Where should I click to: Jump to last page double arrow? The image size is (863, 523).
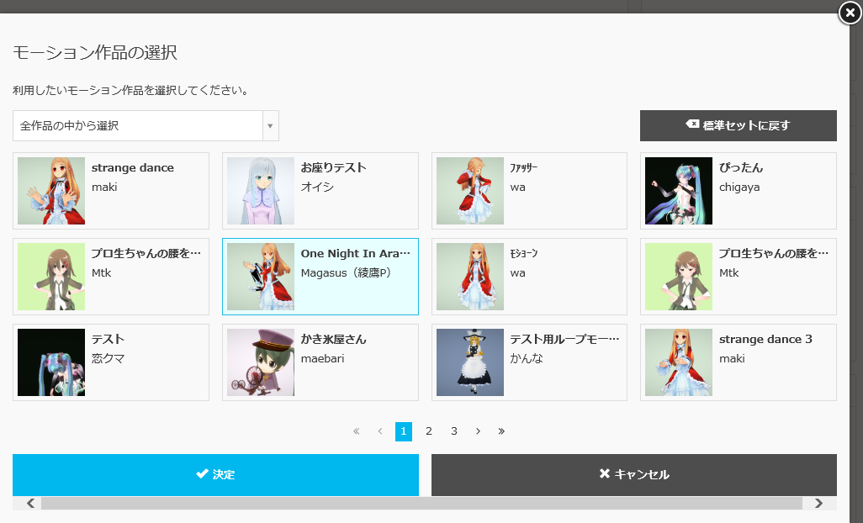[501, 431]
